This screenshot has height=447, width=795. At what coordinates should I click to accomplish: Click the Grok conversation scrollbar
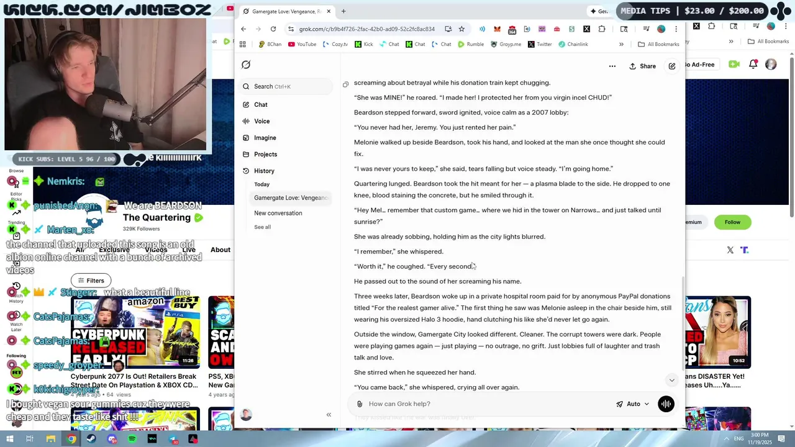point(682,323)
